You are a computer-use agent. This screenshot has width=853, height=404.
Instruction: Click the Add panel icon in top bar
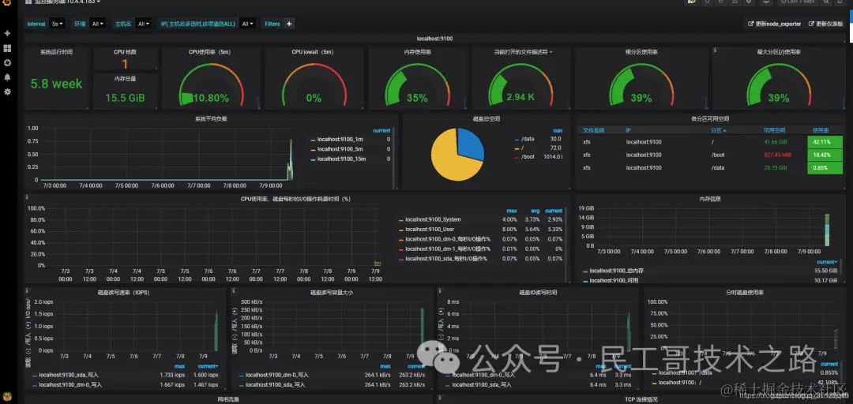pyautogui.click(x=692, y=2)
